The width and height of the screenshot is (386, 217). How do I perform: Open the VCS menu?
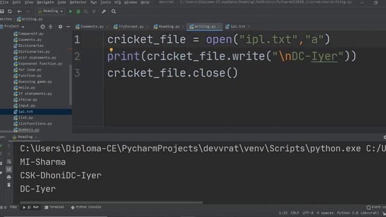118,2
